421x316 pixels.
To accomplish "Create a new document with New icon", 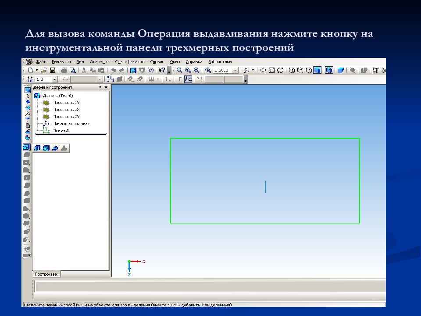I will point(31,70).
